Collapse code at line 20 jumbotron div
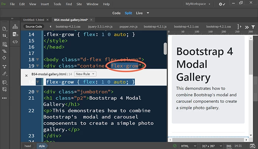This screenshot has width=258, height=149. [x=38, y=92]
